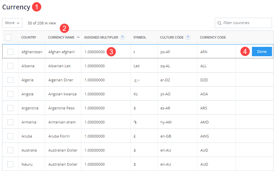Click the en-GB culture code

pos(166,136)
